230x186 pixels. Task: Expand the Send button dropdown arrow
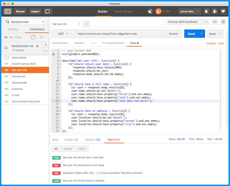pos(202,34)
